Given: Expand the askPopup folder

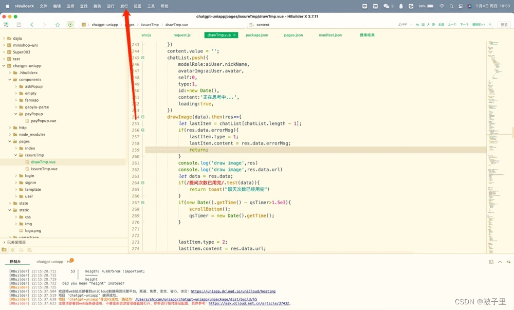Looking at the screenshot, I should 16,86.
